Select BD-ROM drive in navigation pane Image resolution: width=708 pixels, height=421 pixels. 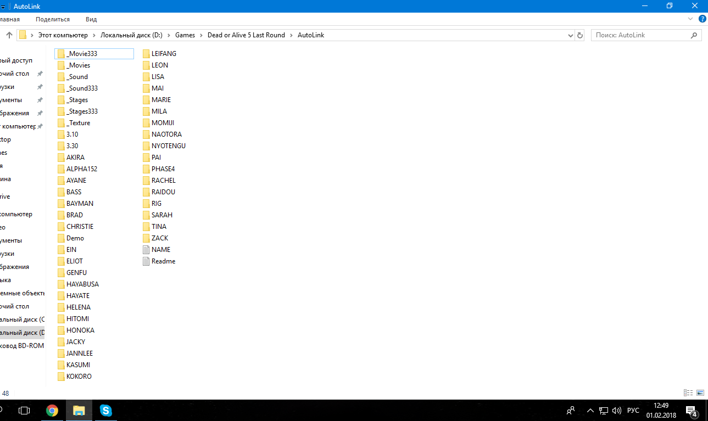22,346
